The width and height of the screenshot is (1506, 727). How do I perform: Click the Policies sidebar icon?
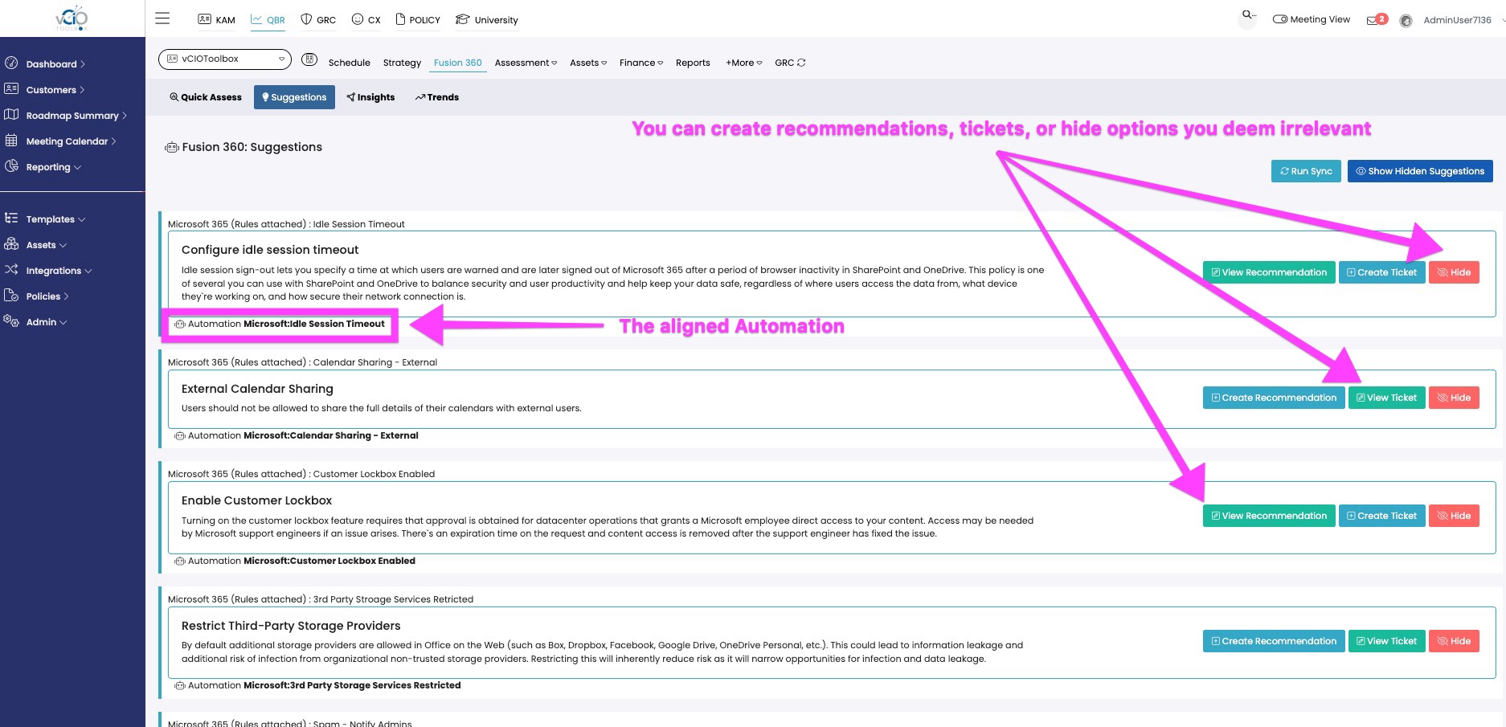tap(11, 295)
